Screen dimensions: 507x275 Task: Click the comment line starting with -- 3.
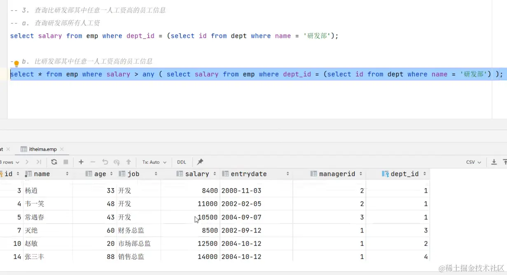88,10
